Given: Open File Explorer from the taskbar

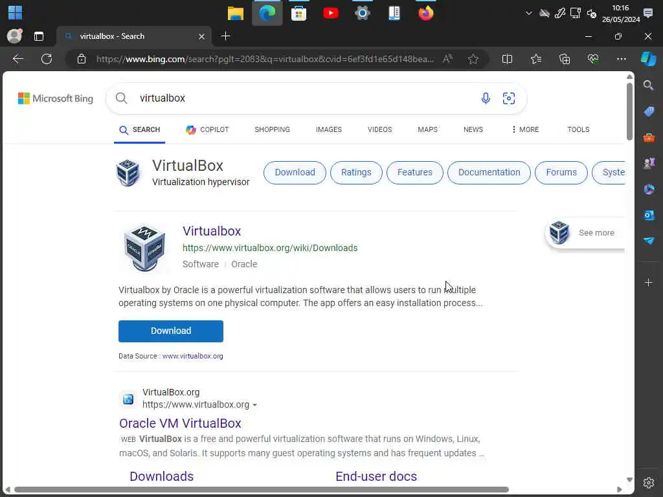Looking at the screenshot, I should coord(236,13).
